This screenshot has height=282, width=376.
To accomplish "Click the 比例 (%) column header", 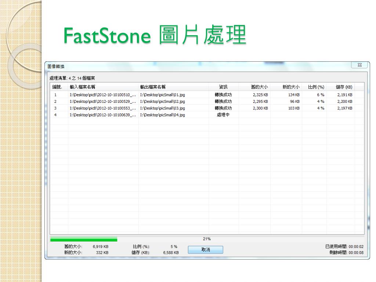I will pos(314,87).
